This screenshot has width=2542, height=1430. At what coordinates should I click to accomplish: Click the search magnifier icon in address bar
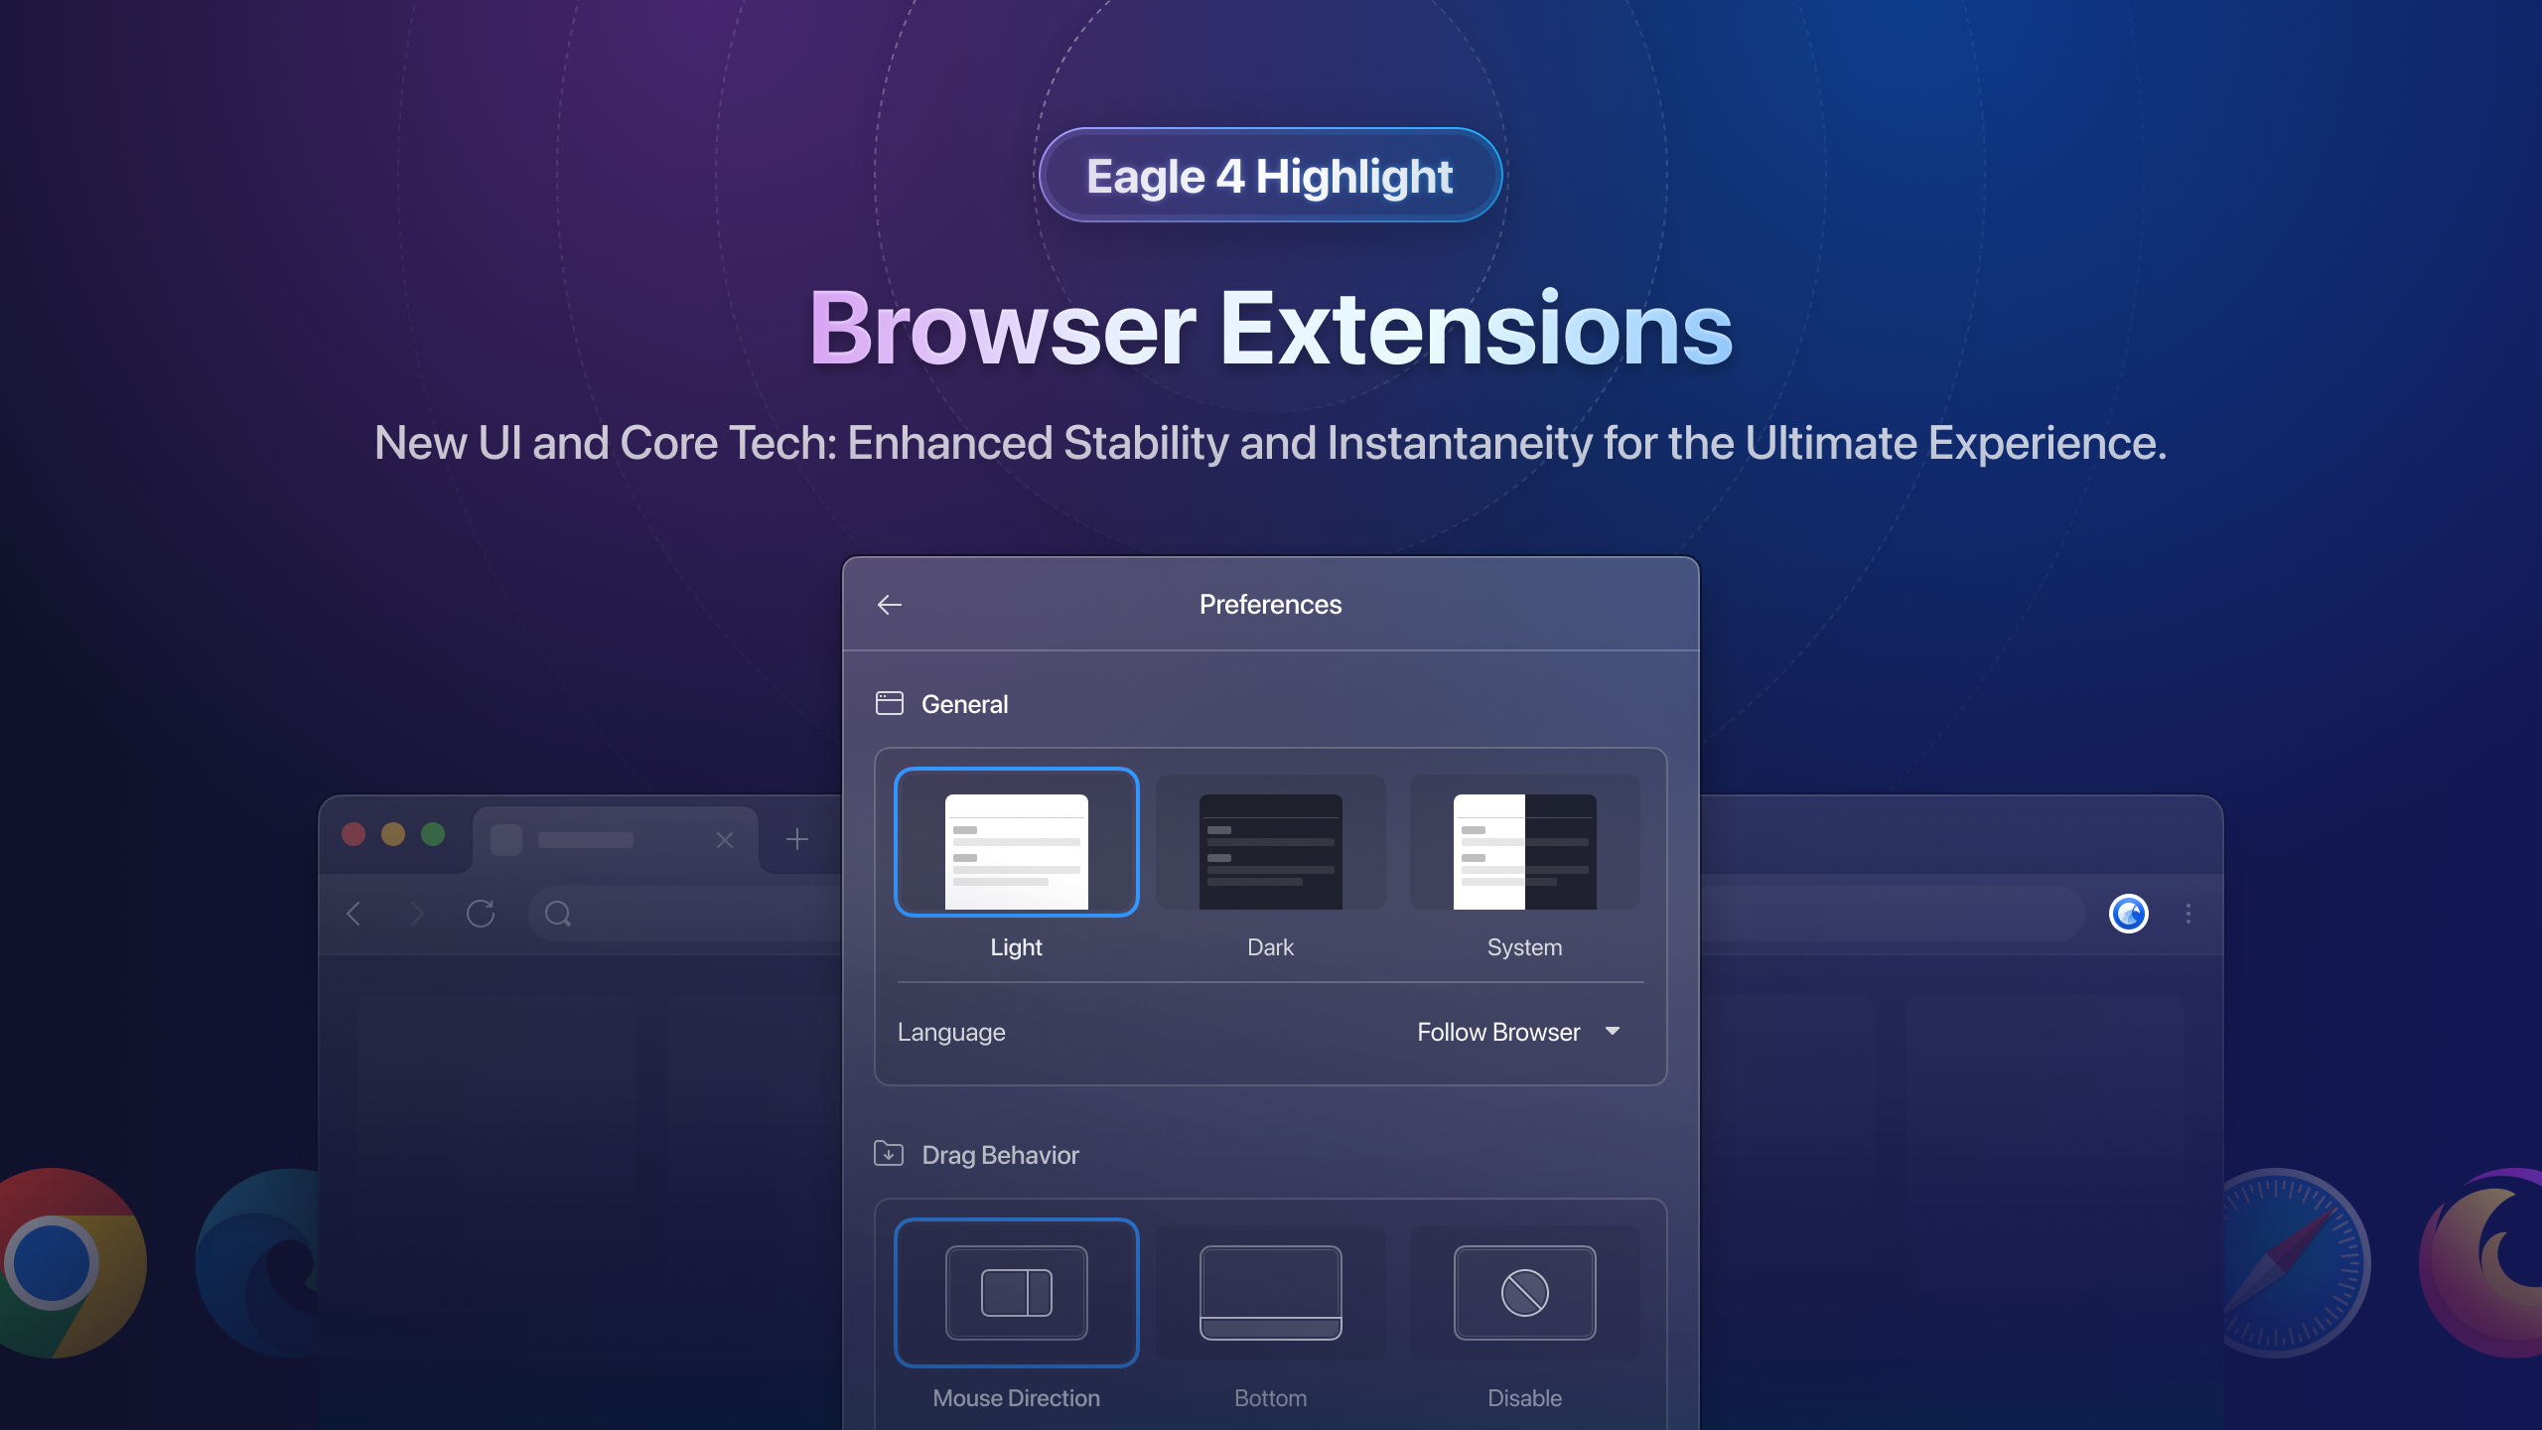pos(558,915)
